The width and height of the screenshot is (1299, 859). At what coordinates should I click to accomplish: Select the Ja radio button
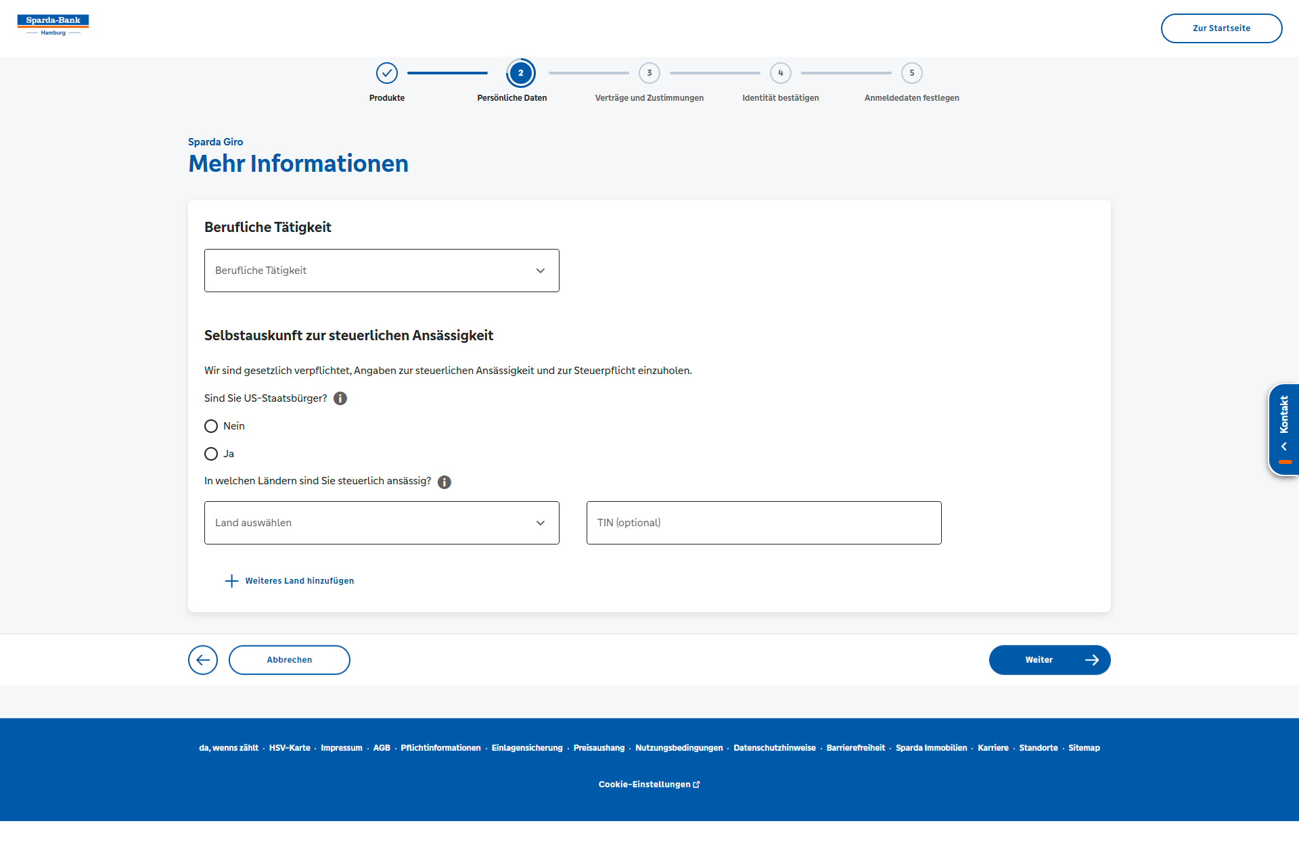(x=211, y=454)
